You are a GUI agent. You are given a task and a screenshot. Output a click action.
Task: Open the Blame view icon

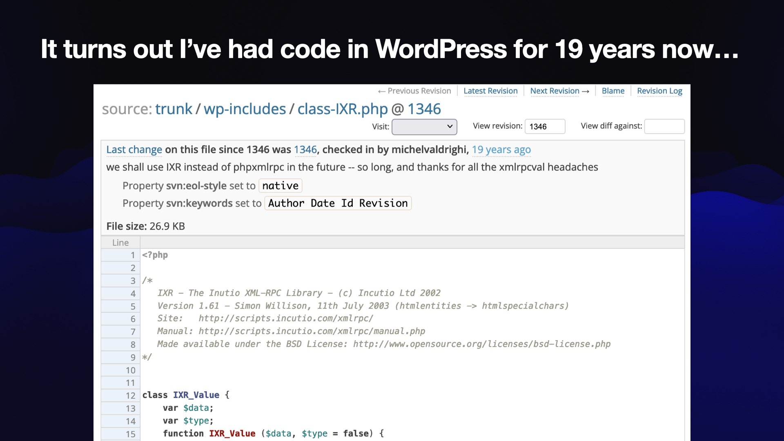[x=613, y=91]
